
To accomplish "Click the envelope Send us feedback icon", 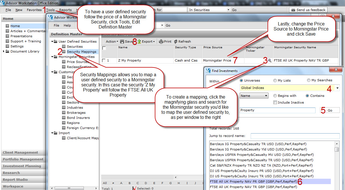I will pyautogui.click(x=293, y=10).
